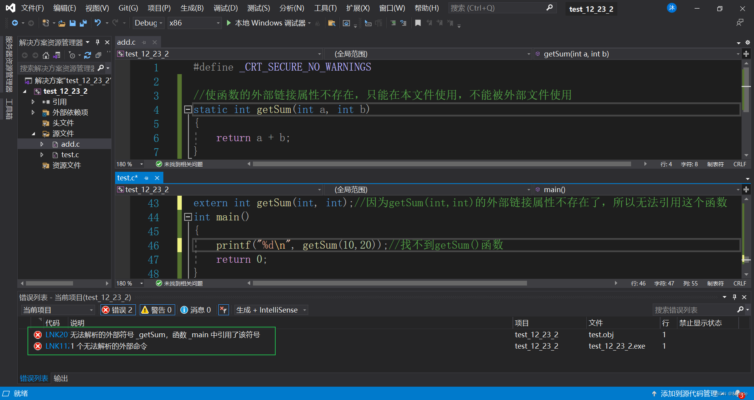Click the pending changes filter clock icon
The image size is (754, 400).
72,55
